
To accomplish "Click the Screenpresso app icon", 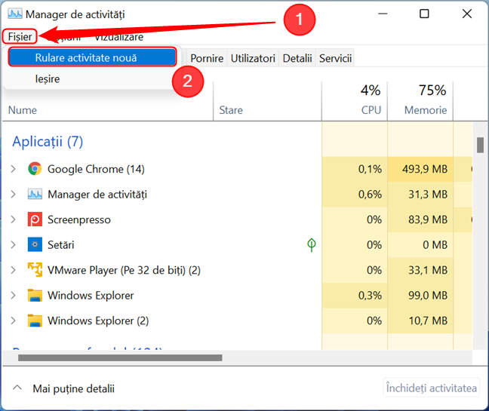I will (35, 219).
